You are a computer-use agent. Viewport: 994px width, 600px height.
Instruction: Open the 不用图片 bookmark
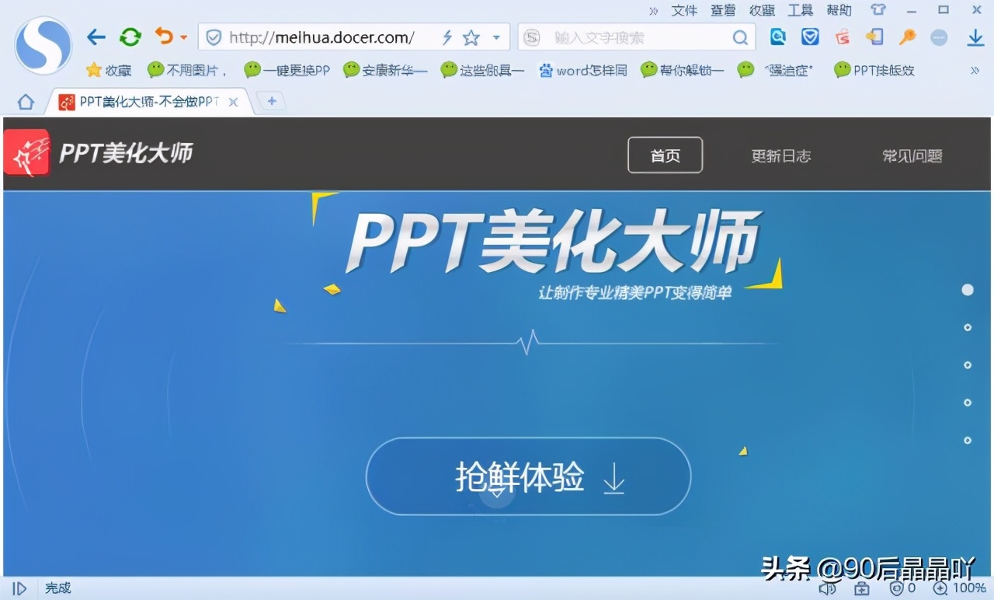[187, 70]
